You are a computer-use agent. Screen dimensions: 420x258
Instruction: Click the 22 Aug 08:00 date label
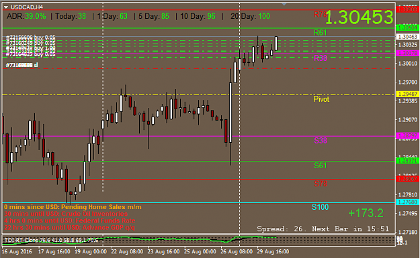(x=127, y=251)
